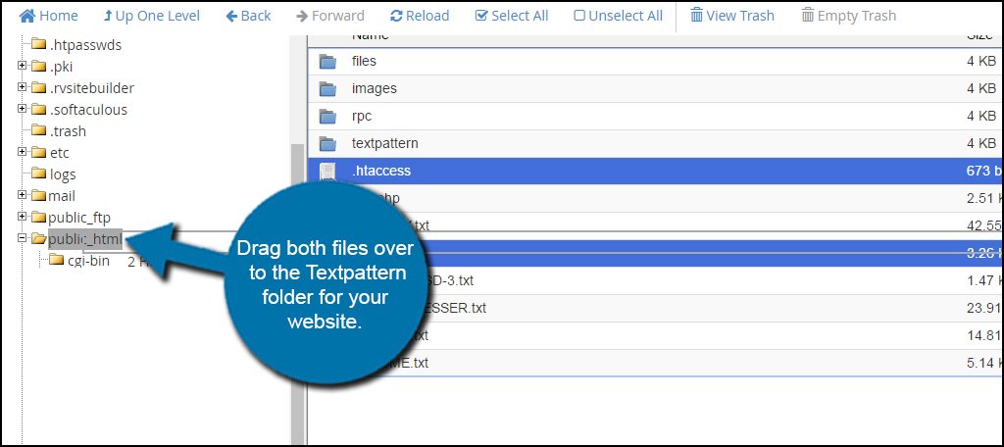The width and height of the screenshot is (1004, 447).
Task: Click the rpc folder icon
Action: pos(327,116)
